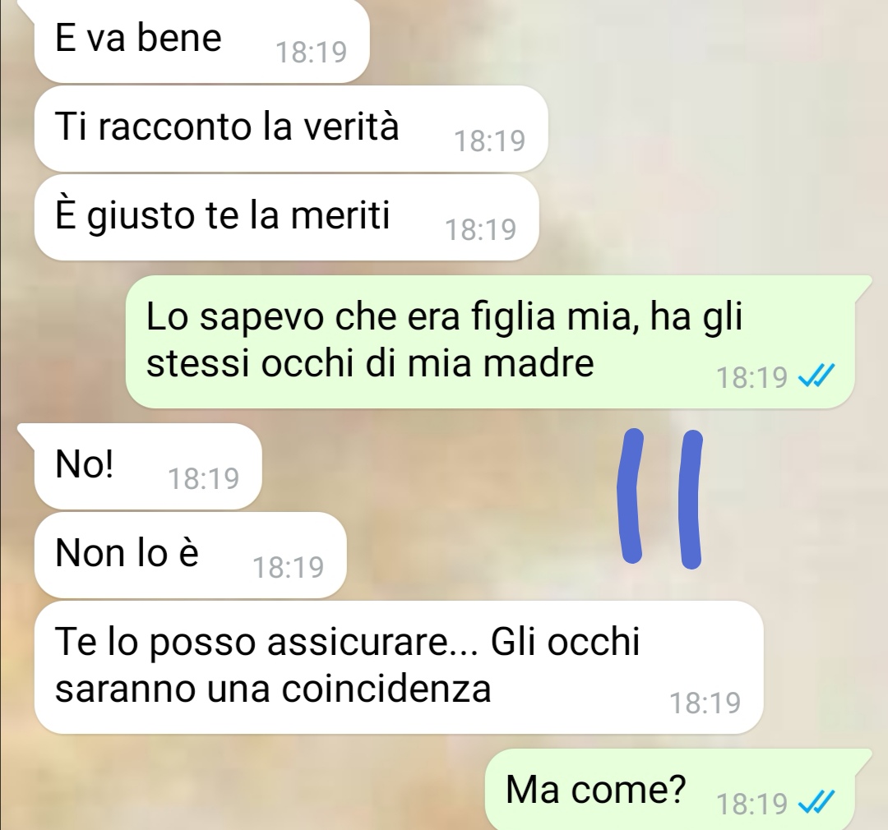Viewport: 888px width, 830px height.
Task: Tap the "No!" message bubble
Action: point(148,466)
